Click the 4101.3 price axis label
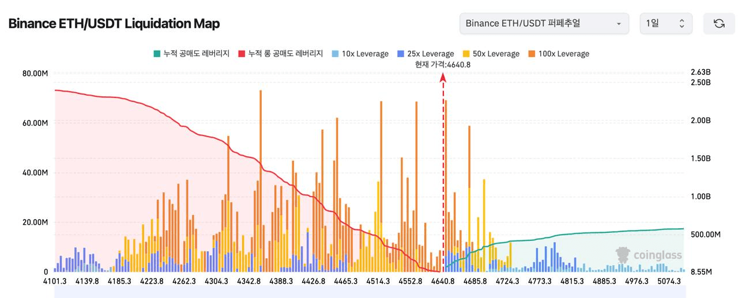The width and height of the screenshot is (738, 298). click(x=55, y=281)
